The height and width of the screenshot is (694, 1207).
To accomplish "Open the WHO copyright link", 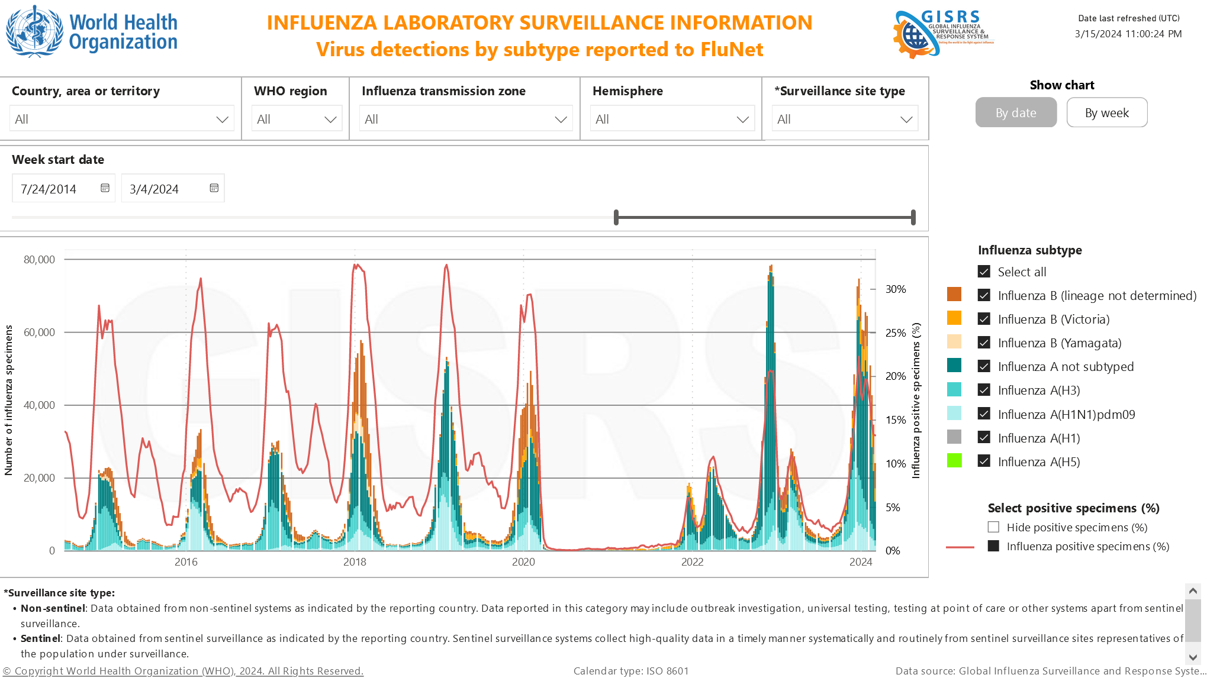I will tap(184, 671).
